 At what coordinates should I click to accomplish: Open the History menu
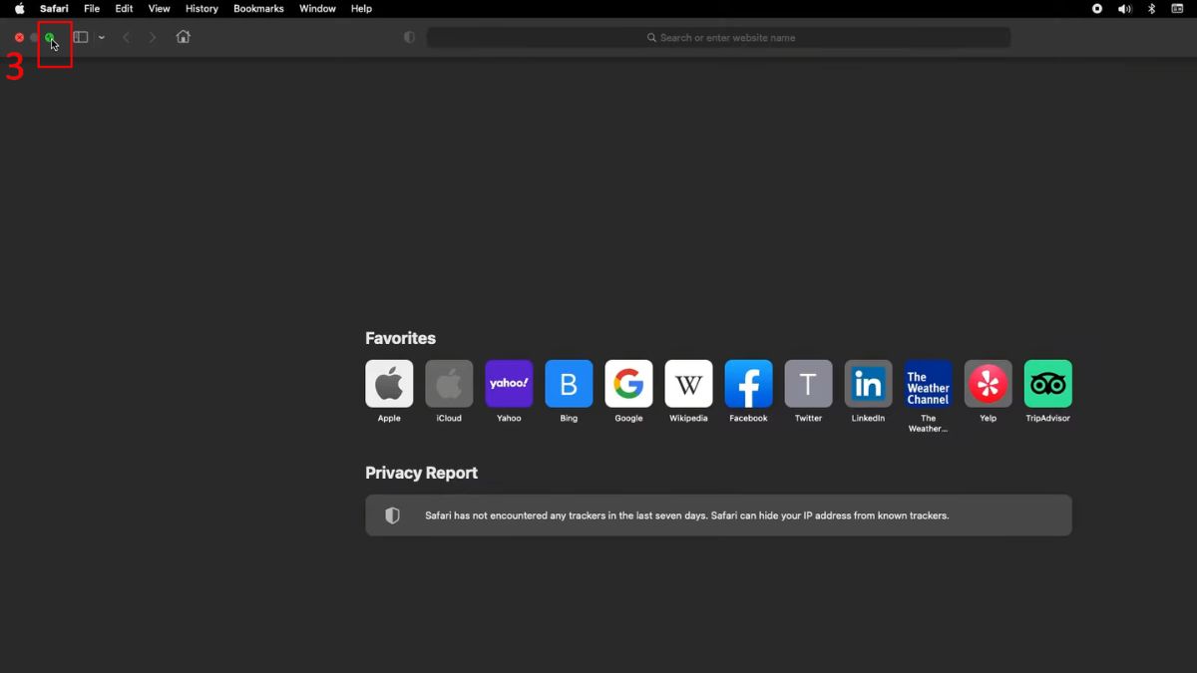pyautogui.click(x=201, y=9)
